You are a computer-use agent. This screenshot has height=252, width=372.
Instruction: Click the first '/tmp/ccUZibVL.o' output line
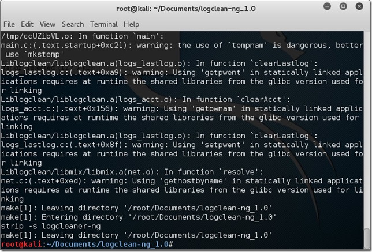coord(83,36)
